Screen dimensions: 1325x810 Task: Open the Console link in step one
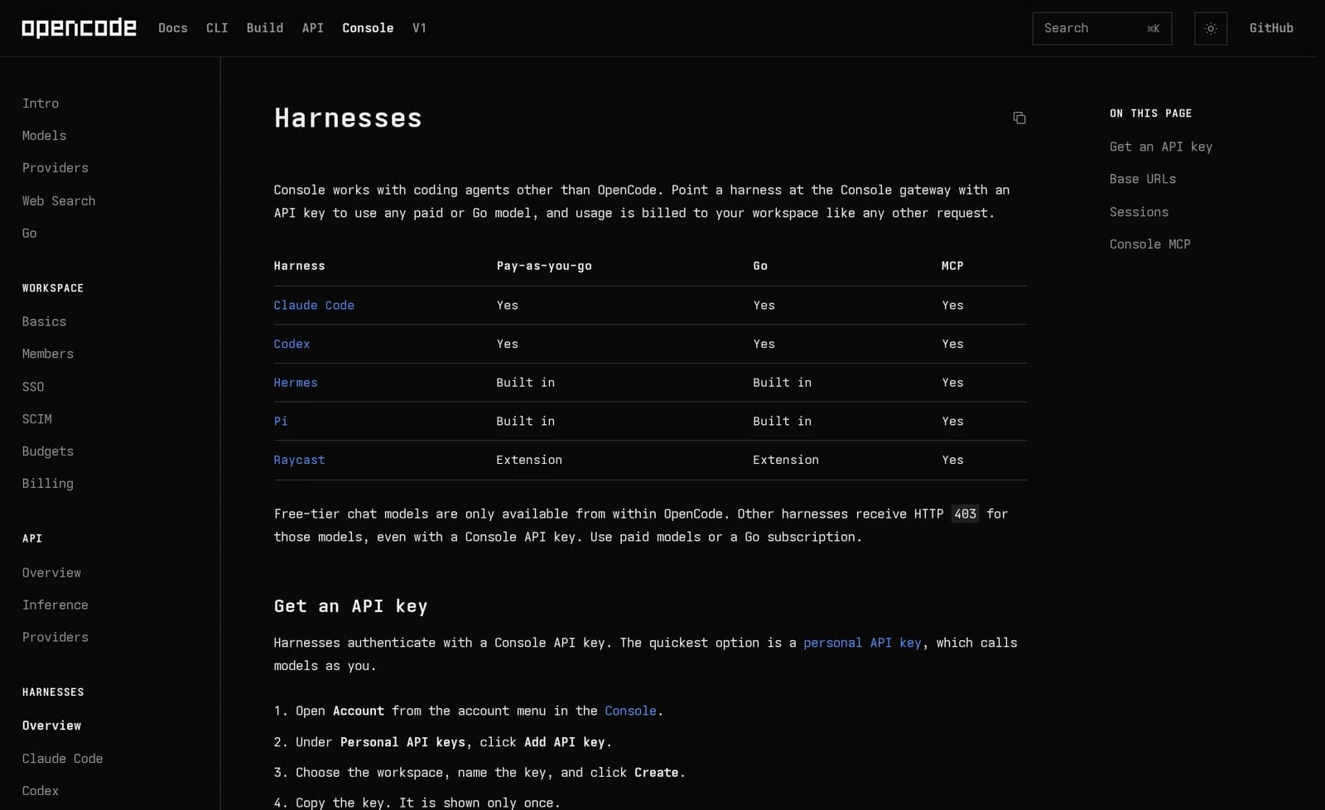[x=630, y=711]
